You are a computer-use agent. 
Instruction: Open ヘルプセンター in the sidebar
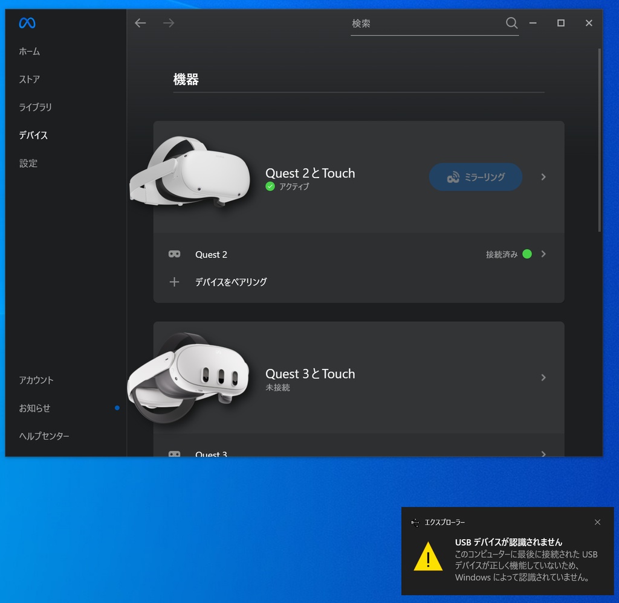pos(44,436)
